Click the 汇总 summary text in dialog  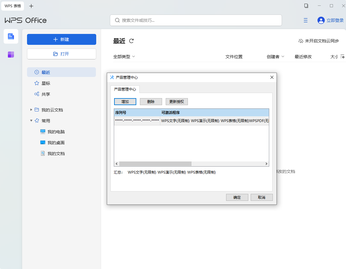[x=165, y=172]
